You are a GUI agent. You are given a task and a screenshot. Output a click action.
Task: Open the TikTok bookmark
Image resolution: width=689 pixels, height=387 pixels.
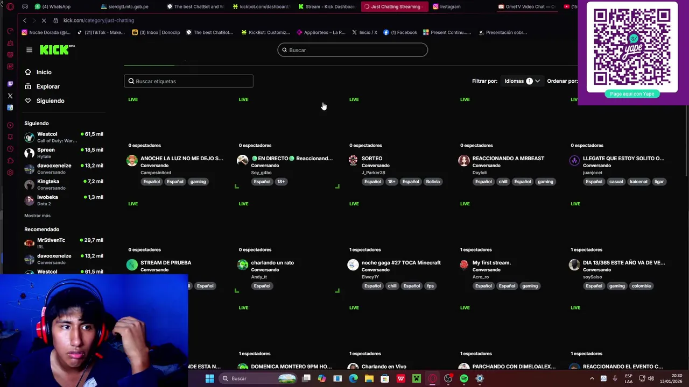tap(101, 32)
